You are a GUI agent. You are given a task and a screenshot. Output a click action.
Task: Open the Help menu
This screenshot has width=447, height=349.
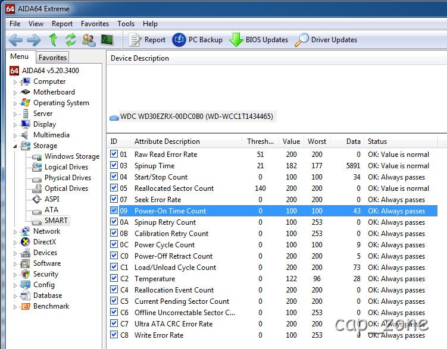pos(150,24)
